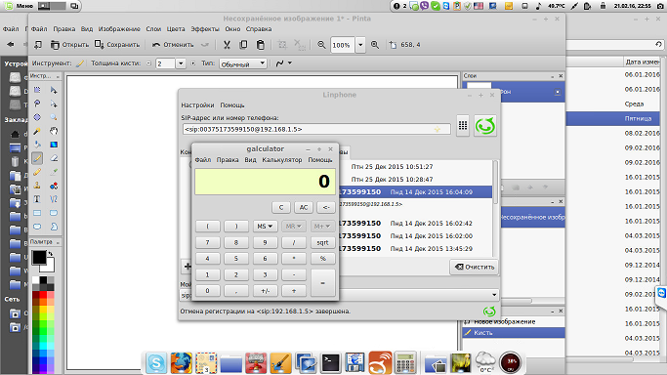Click the Copy icon in Pinta toolbar

pos(243,45)
